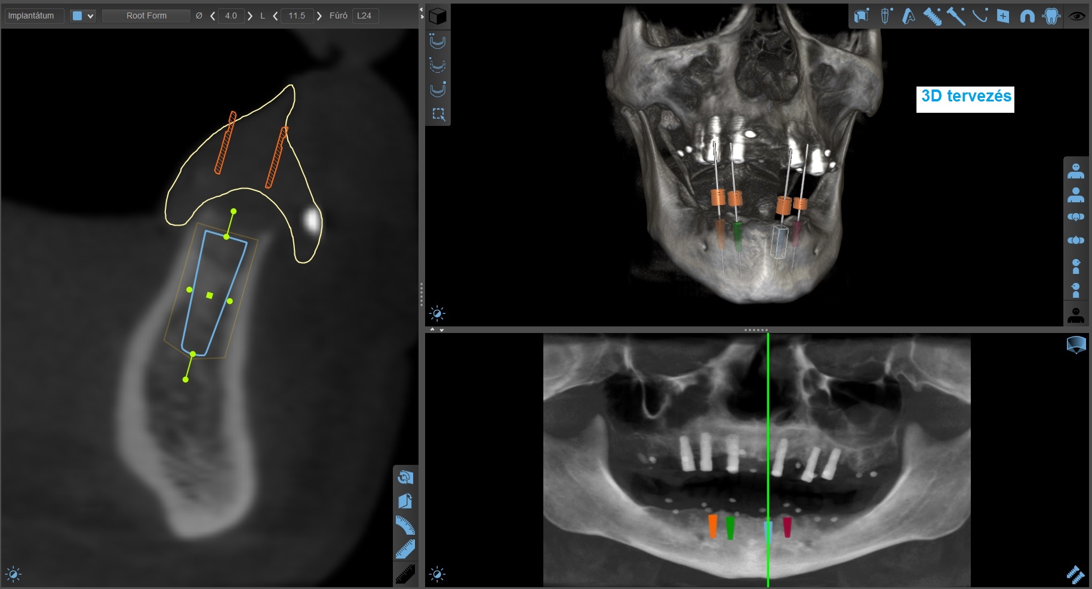This screenshot has width=1092, height=589.
Task: Click the rotate view icon in cross-section panel
Action: coord(405,477)
